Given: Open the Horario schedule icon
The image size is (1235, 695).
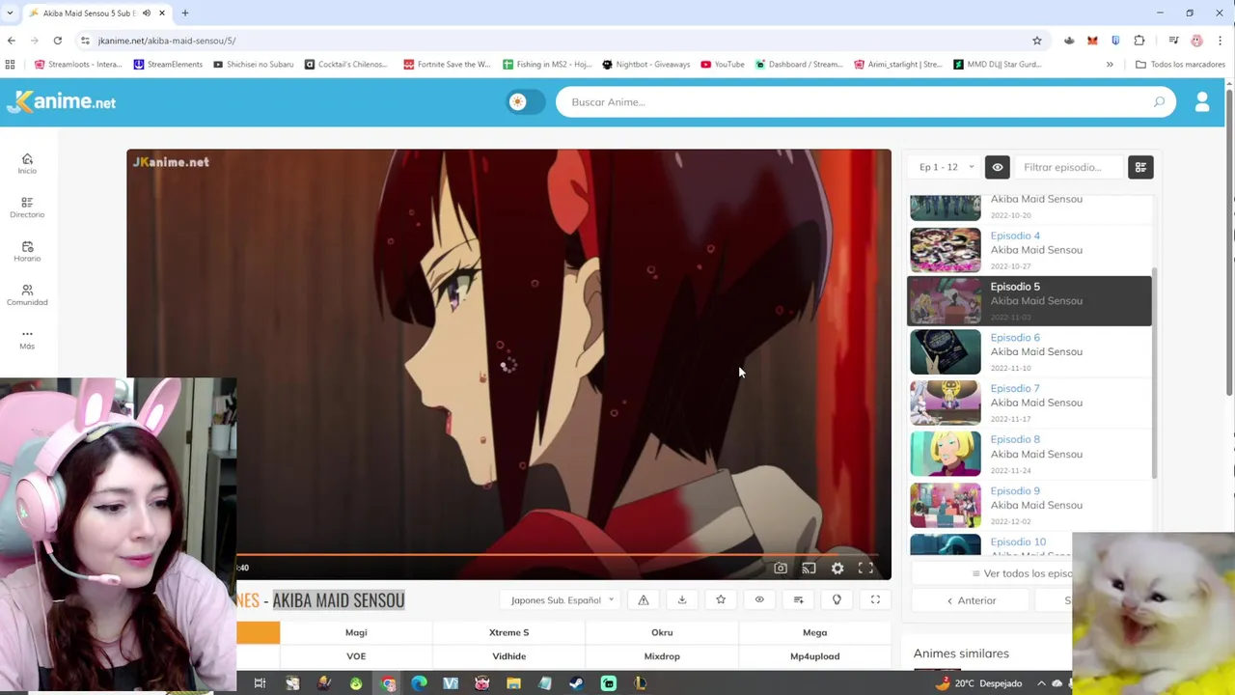Looking at the screenshot, I should (x=27, y=251).
